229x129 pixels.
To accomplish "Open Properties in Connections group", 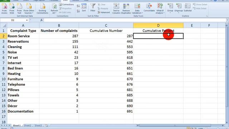I will point(65,9).
